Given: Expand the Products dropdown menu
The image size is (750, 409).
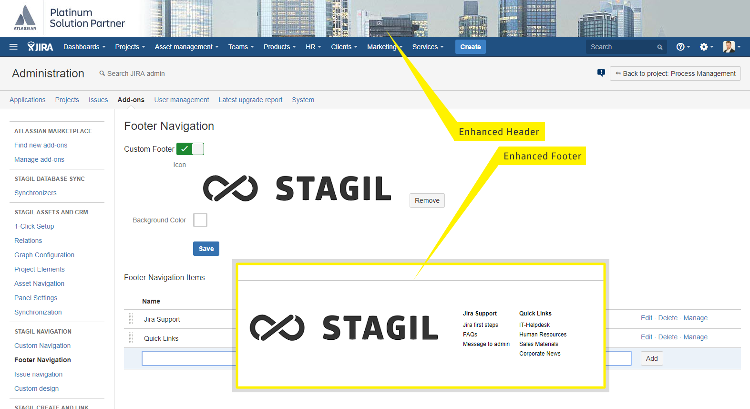Looking at the screenshot, I should coord(280,47).
